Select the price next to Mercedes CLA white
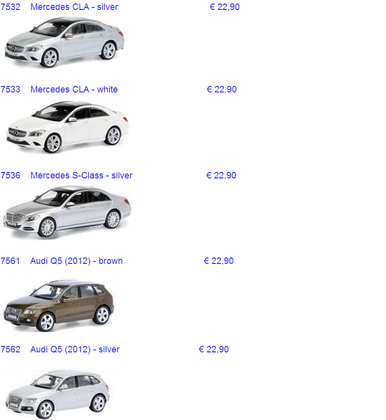This screenshot has width=386, height=420. click(x=221, y=89)
